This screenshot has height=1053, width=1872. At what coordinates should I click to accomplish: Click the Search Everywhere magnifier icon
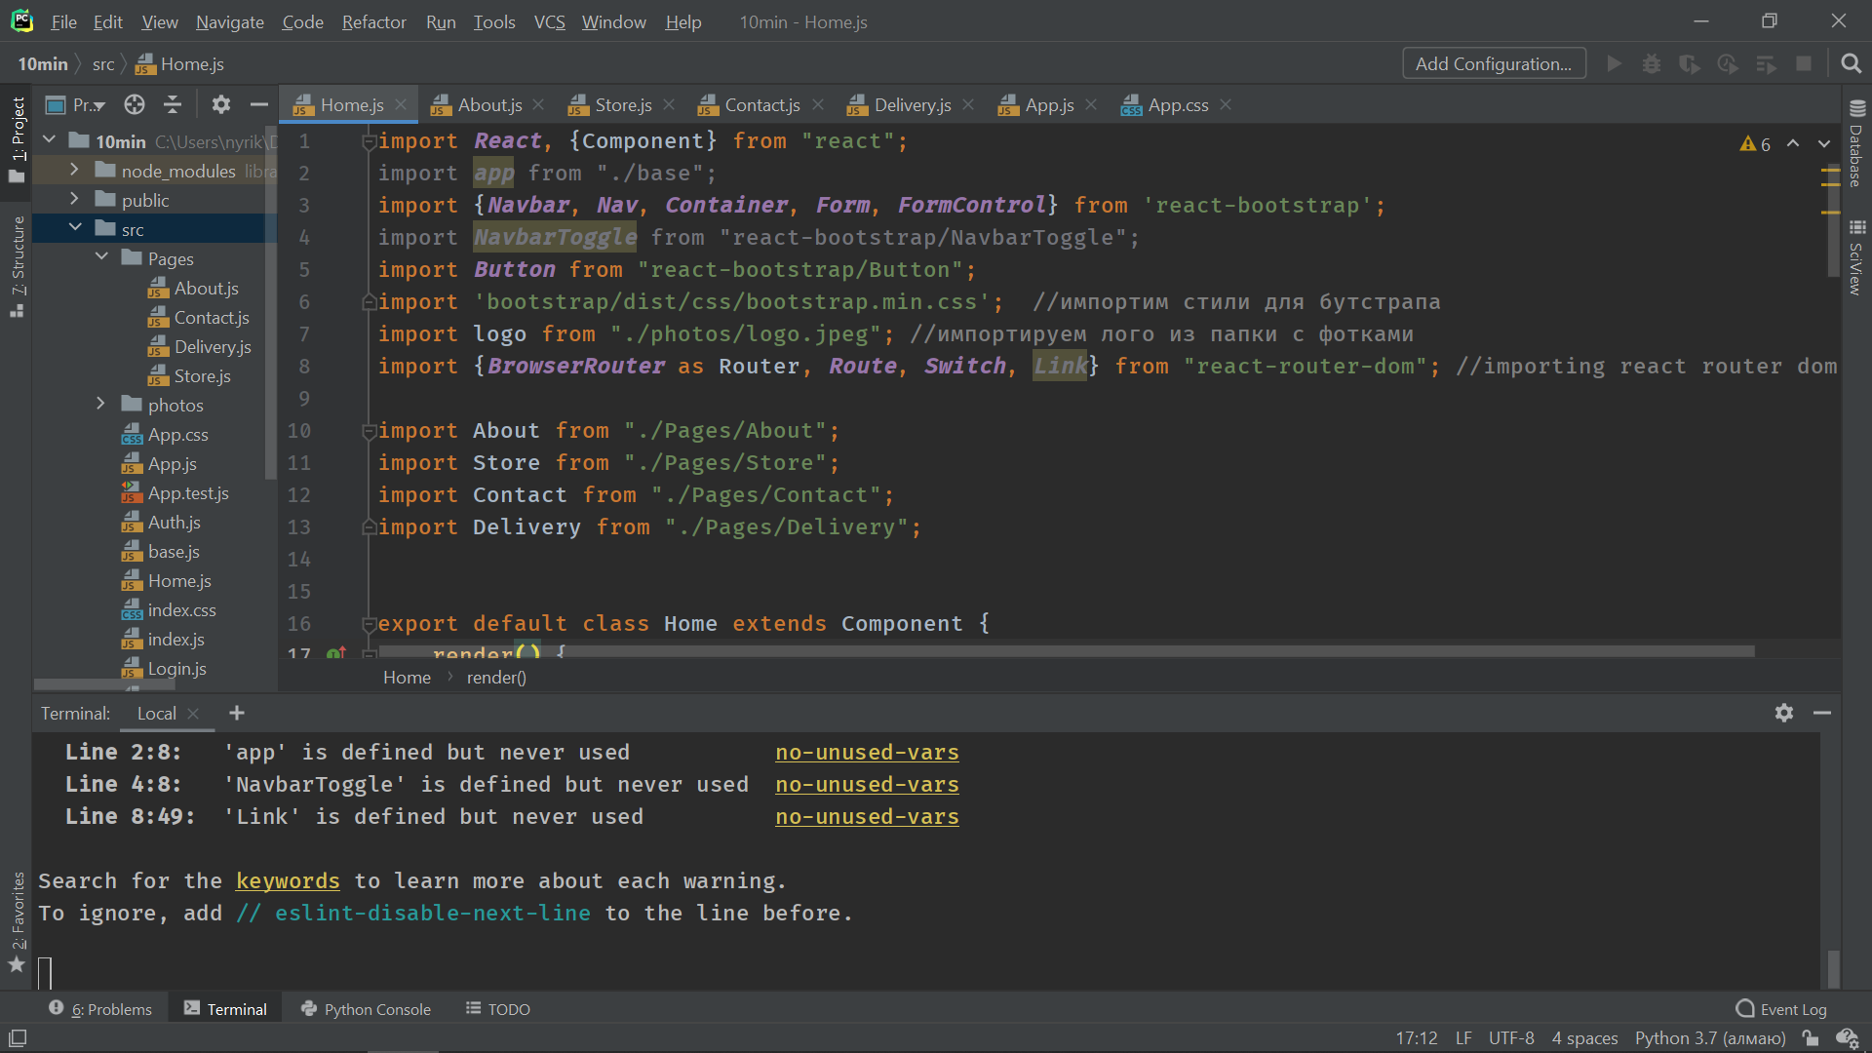(1851, 64)
